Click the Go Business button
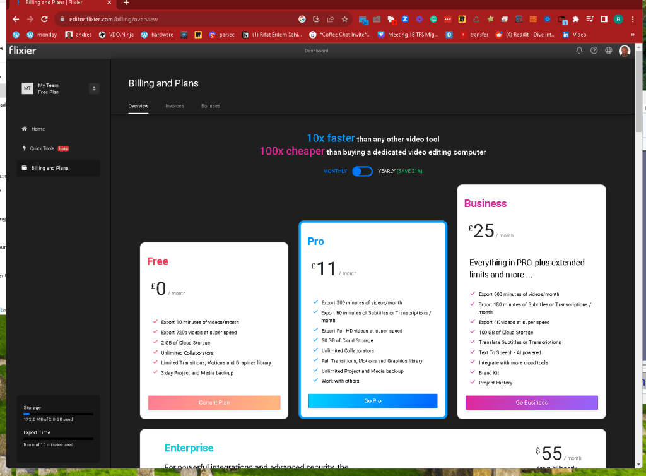 coord(531,402)
